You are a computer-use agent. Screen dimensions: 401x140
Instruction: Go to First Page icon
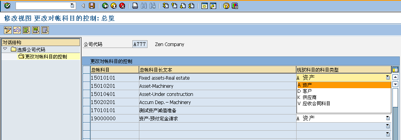(166, 6)
